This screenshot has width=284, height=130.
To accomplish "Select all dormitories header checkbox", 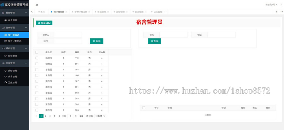I will pos(37,52).
